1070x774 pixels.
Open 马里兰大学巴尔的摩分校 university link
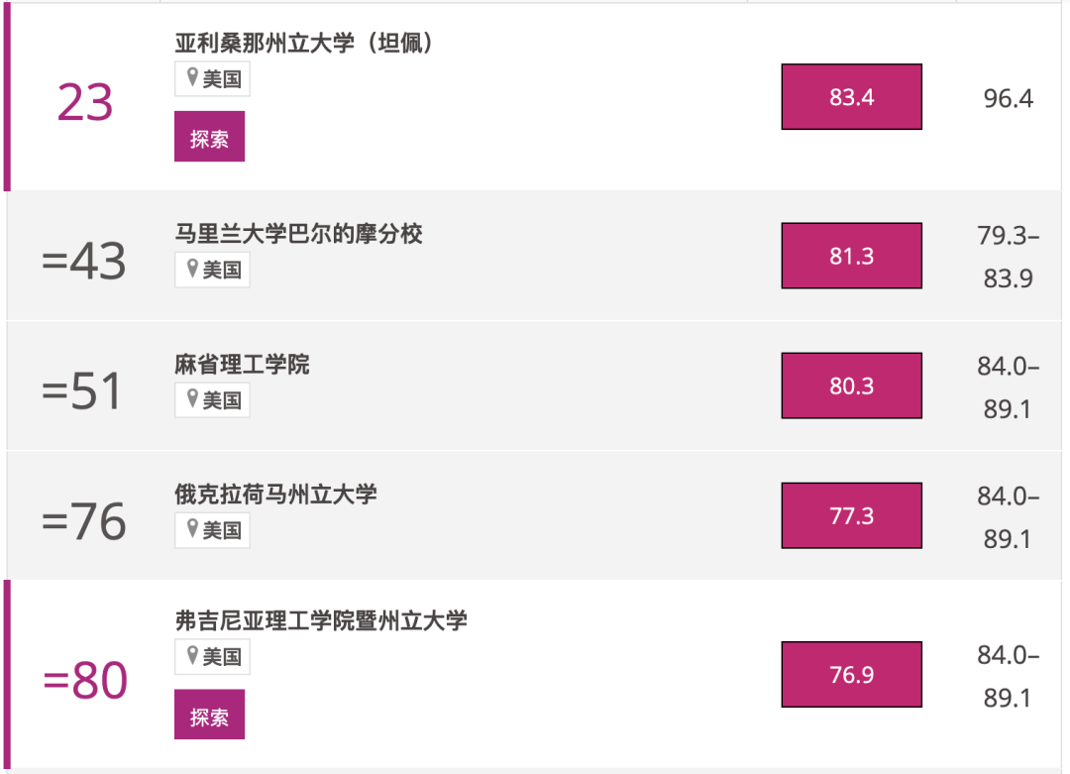point(299,234)
